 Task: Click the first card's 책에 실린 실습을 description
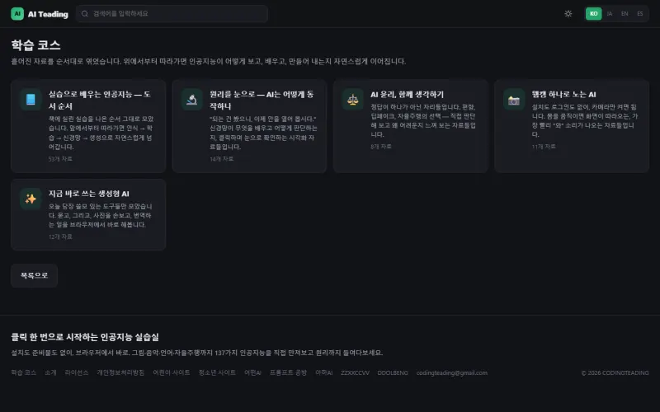(101, 133)
